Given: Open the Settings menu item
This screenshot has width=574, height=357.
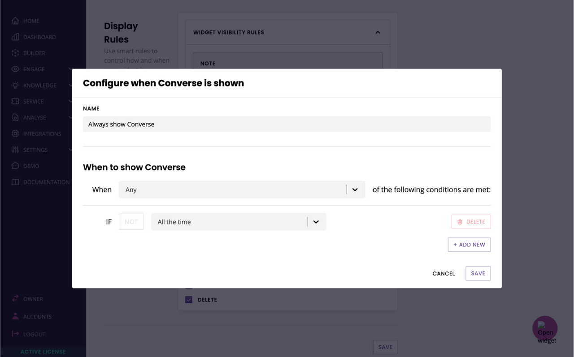Looking at the screenshot, I should pos(35,150).
